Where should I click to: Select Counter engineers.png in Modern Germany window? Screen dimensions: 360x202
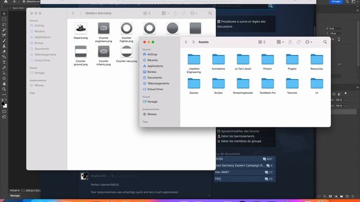pyautogui.click(x=103, y=33)
